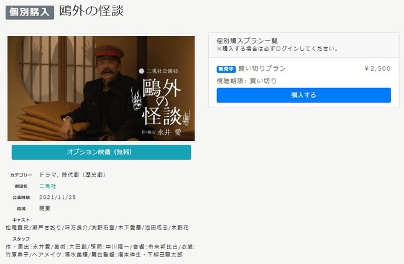Open the 二兎社 theater company link
404x264 pixels.
tap(48, 186)
